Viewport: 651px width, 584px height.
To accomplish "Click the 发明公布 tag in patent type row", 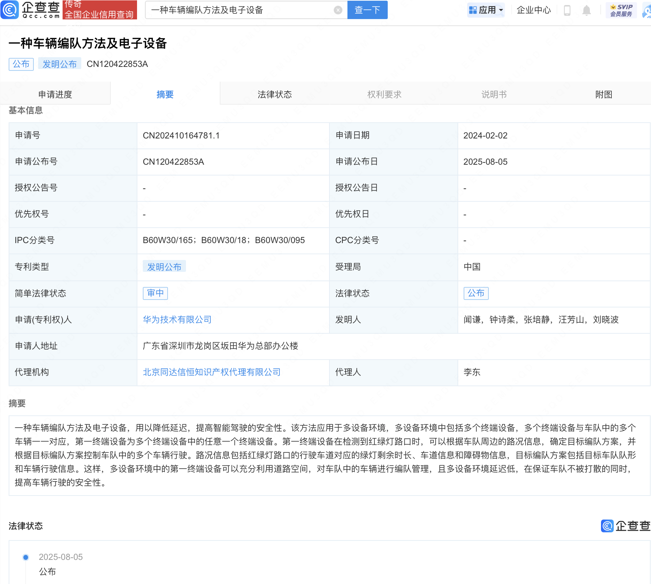I will point(164,266).
